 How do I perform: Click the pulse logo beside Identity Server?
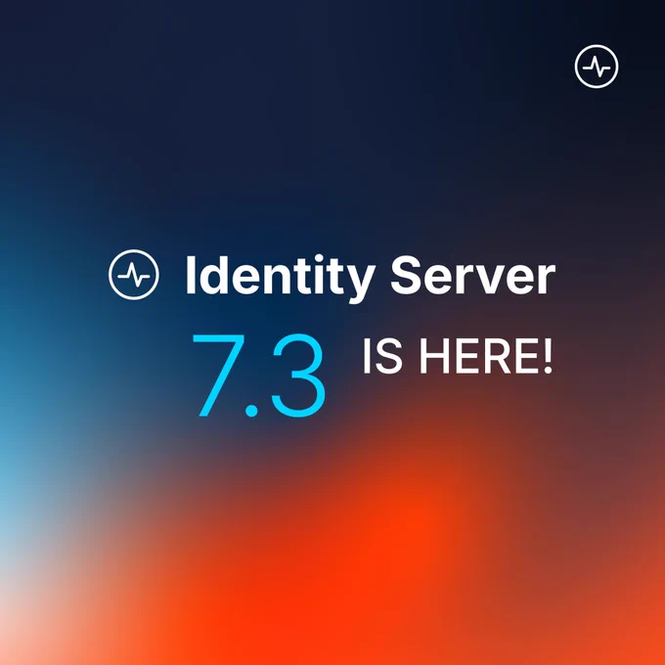[x=134, y=275]
